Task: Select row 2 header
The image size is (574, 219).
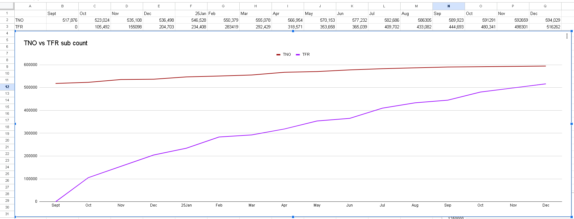Action: pos(7,20)
